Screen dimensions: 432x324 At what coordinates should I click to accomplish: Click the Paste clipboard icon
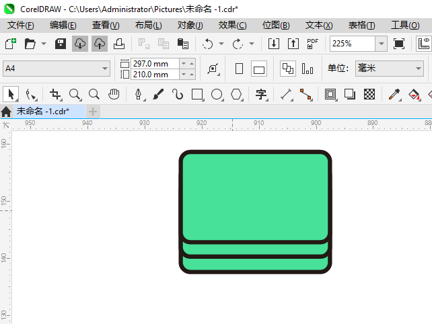[x=182, y=44]
